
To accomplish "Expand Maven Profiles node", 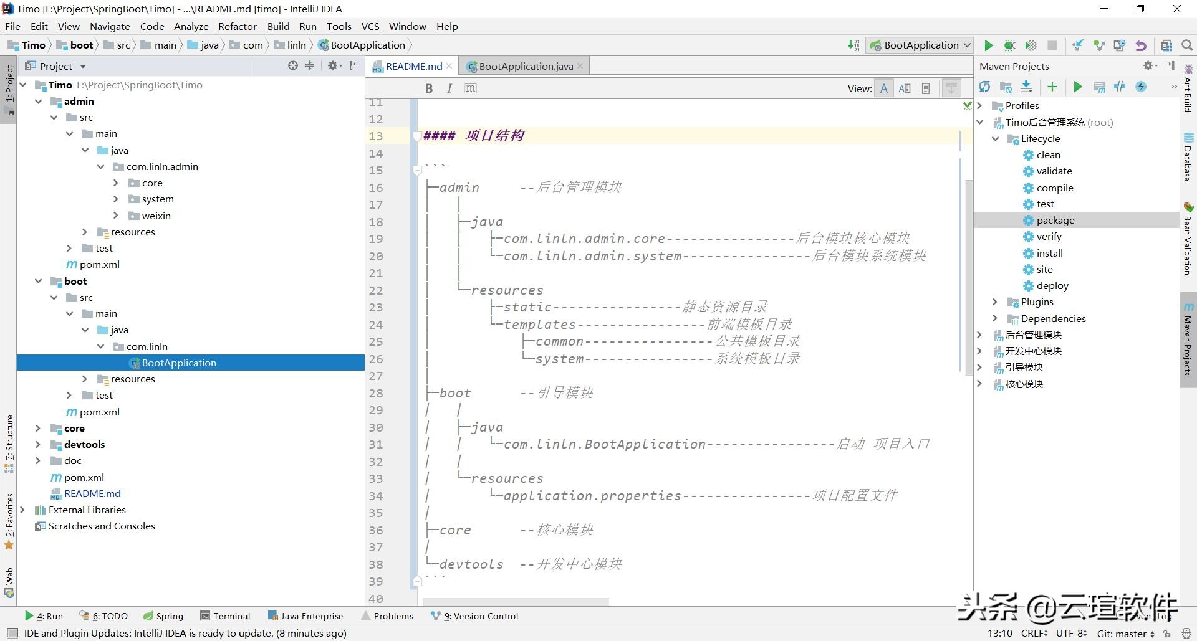I will pos(979,105).
